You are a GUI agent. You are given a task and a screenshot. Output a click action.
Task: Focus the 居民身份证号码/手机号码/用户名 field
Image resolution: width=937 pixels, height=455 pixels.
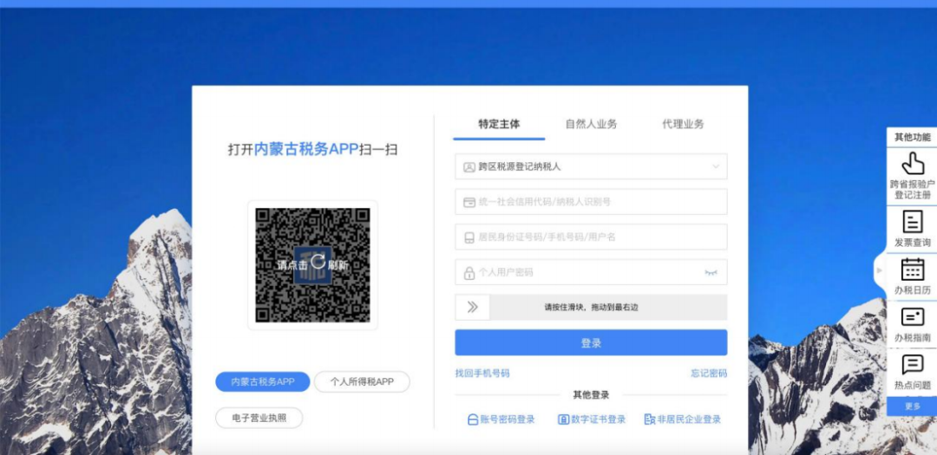(x=591, y=237)
